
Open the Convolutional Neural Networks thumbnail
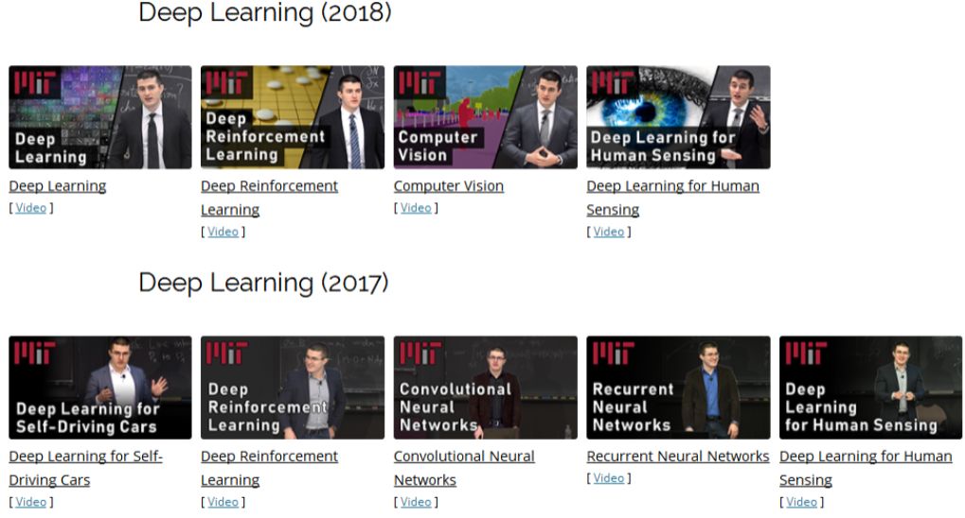pos(486,388)
